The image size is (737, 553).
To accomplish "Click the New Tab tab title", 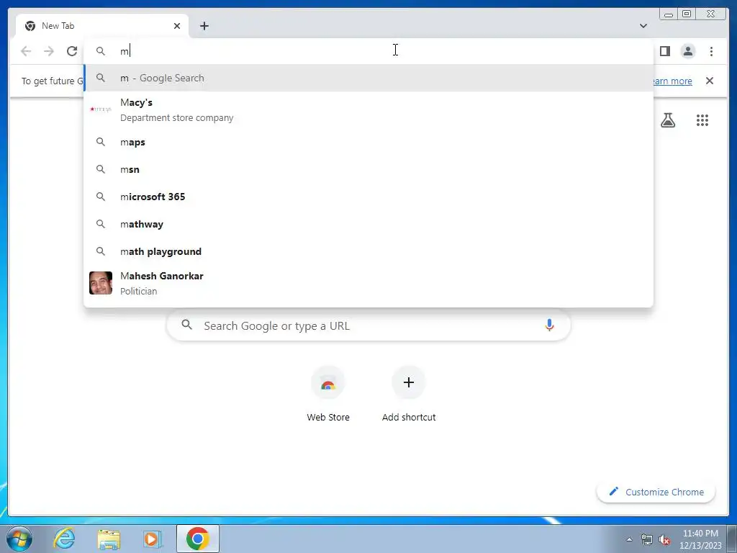I will tap(58, 26).
